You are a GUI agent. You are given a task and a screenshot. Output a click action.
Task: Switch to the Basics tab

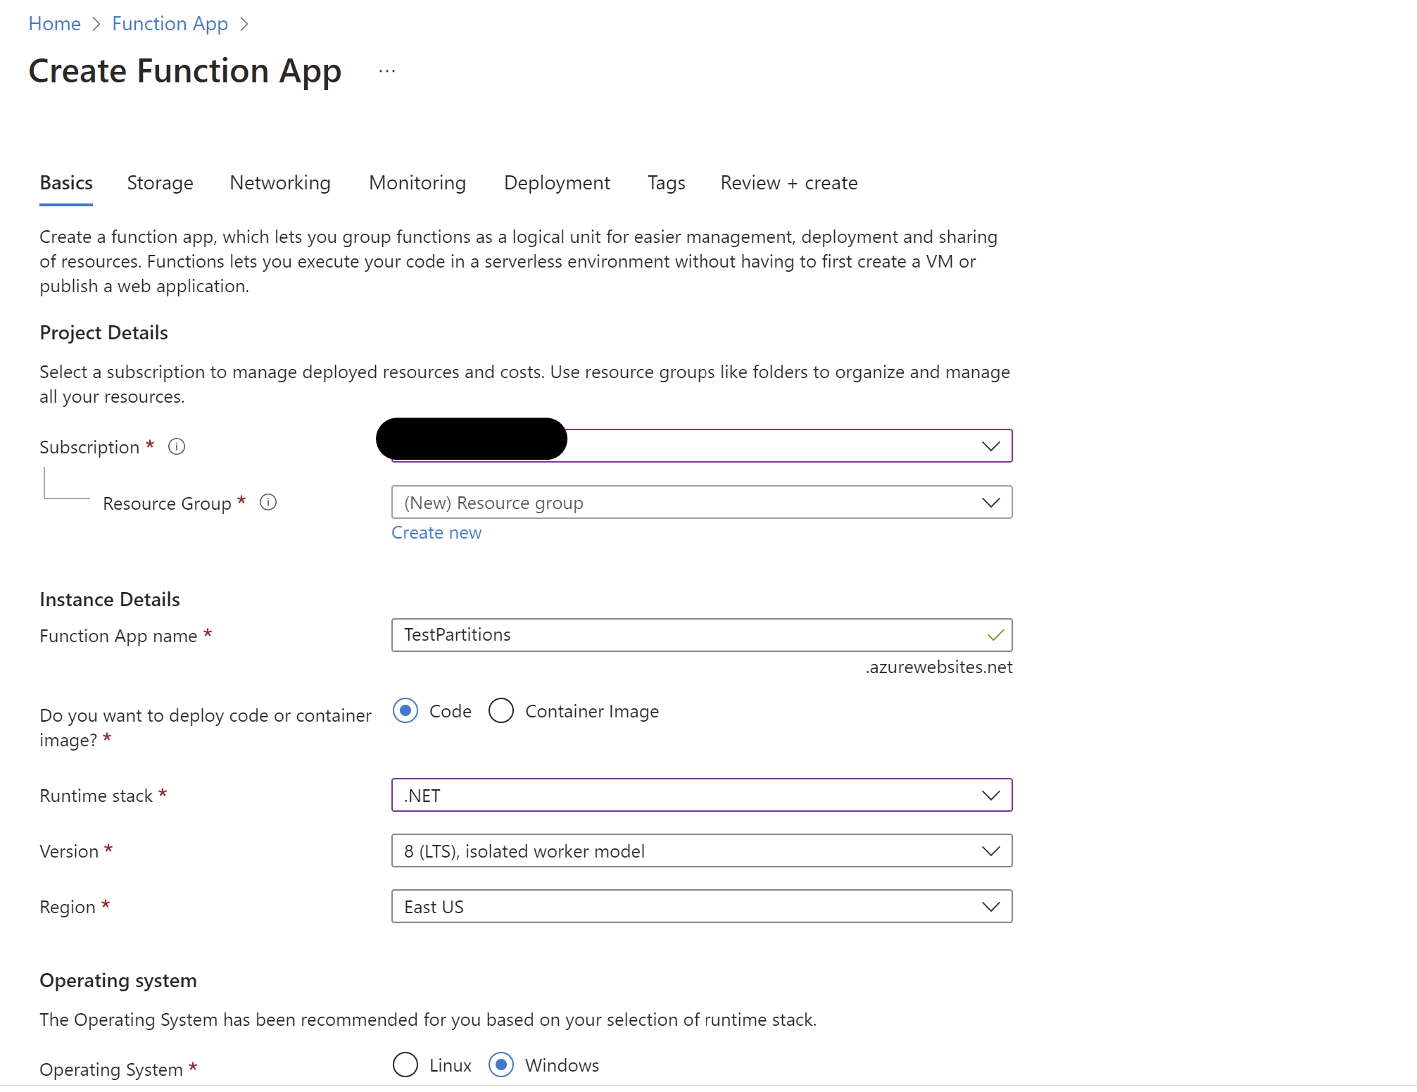pos(66,183)
